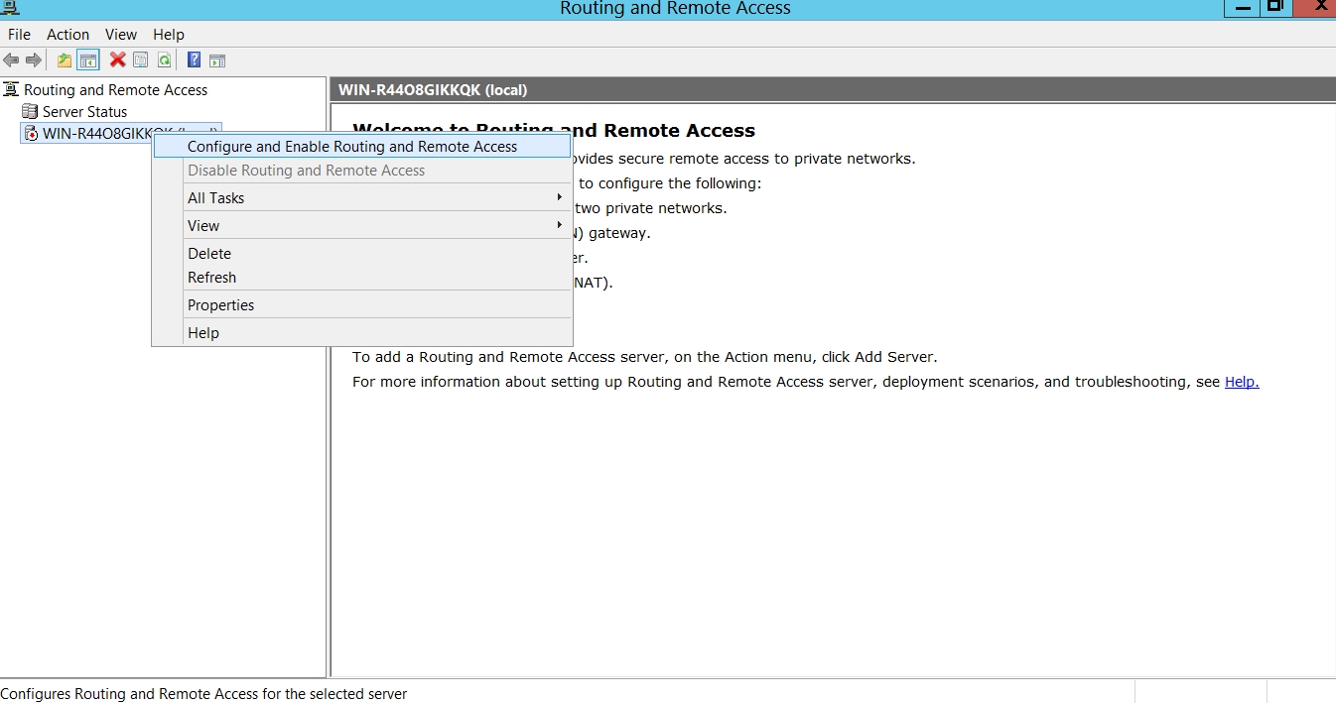Click the Up One Level folder icon

point(65,60)
